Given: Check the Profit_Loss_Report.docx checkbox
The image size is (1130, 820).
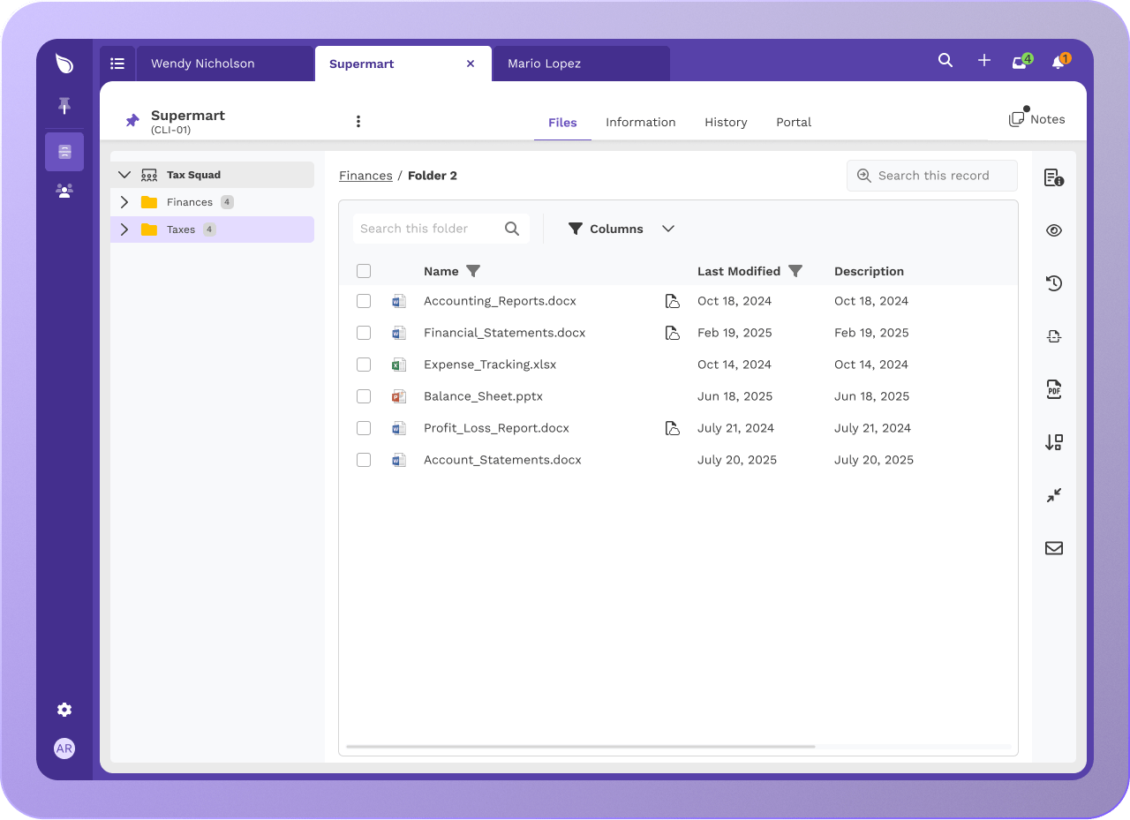Looking at the screenshot, I should (x=364, y=428).
